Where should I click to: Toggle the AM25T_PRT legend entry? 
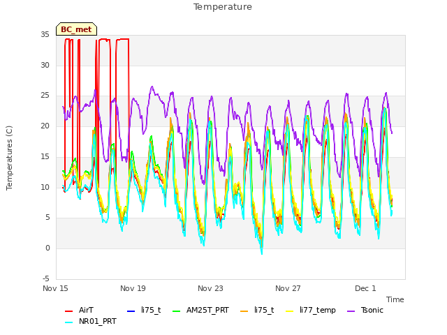coord(200,310)
